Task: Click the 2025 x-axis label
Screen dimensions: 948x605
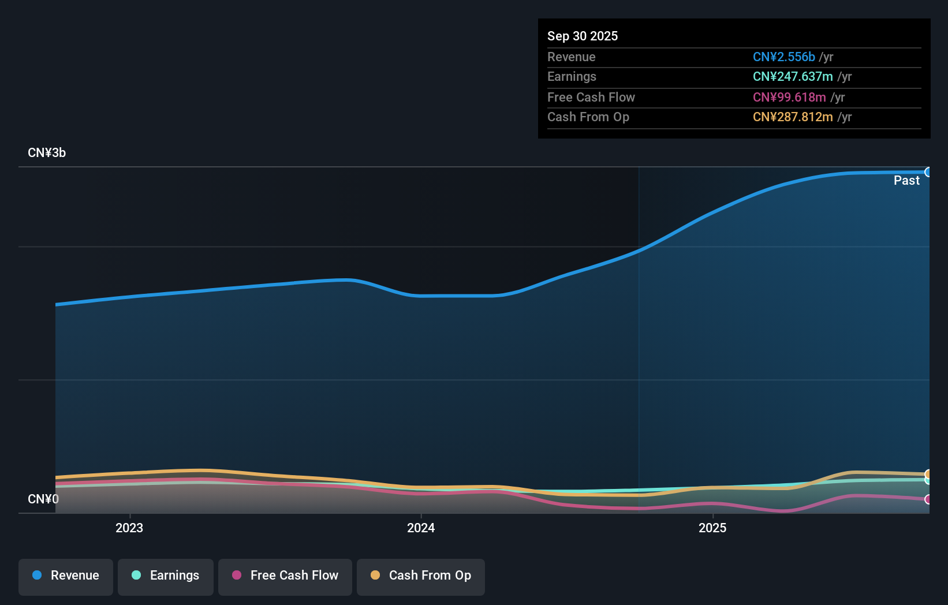Action: (x=712, y=528)
